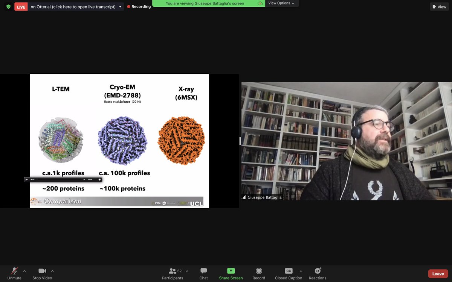Start recording with Record button
Viewport: 452px width, 282px height.
[259, 273]
